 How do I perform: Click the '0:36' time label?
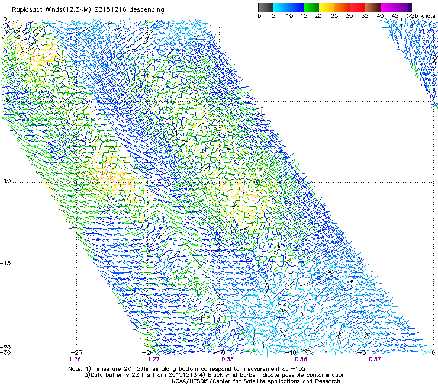301,360
